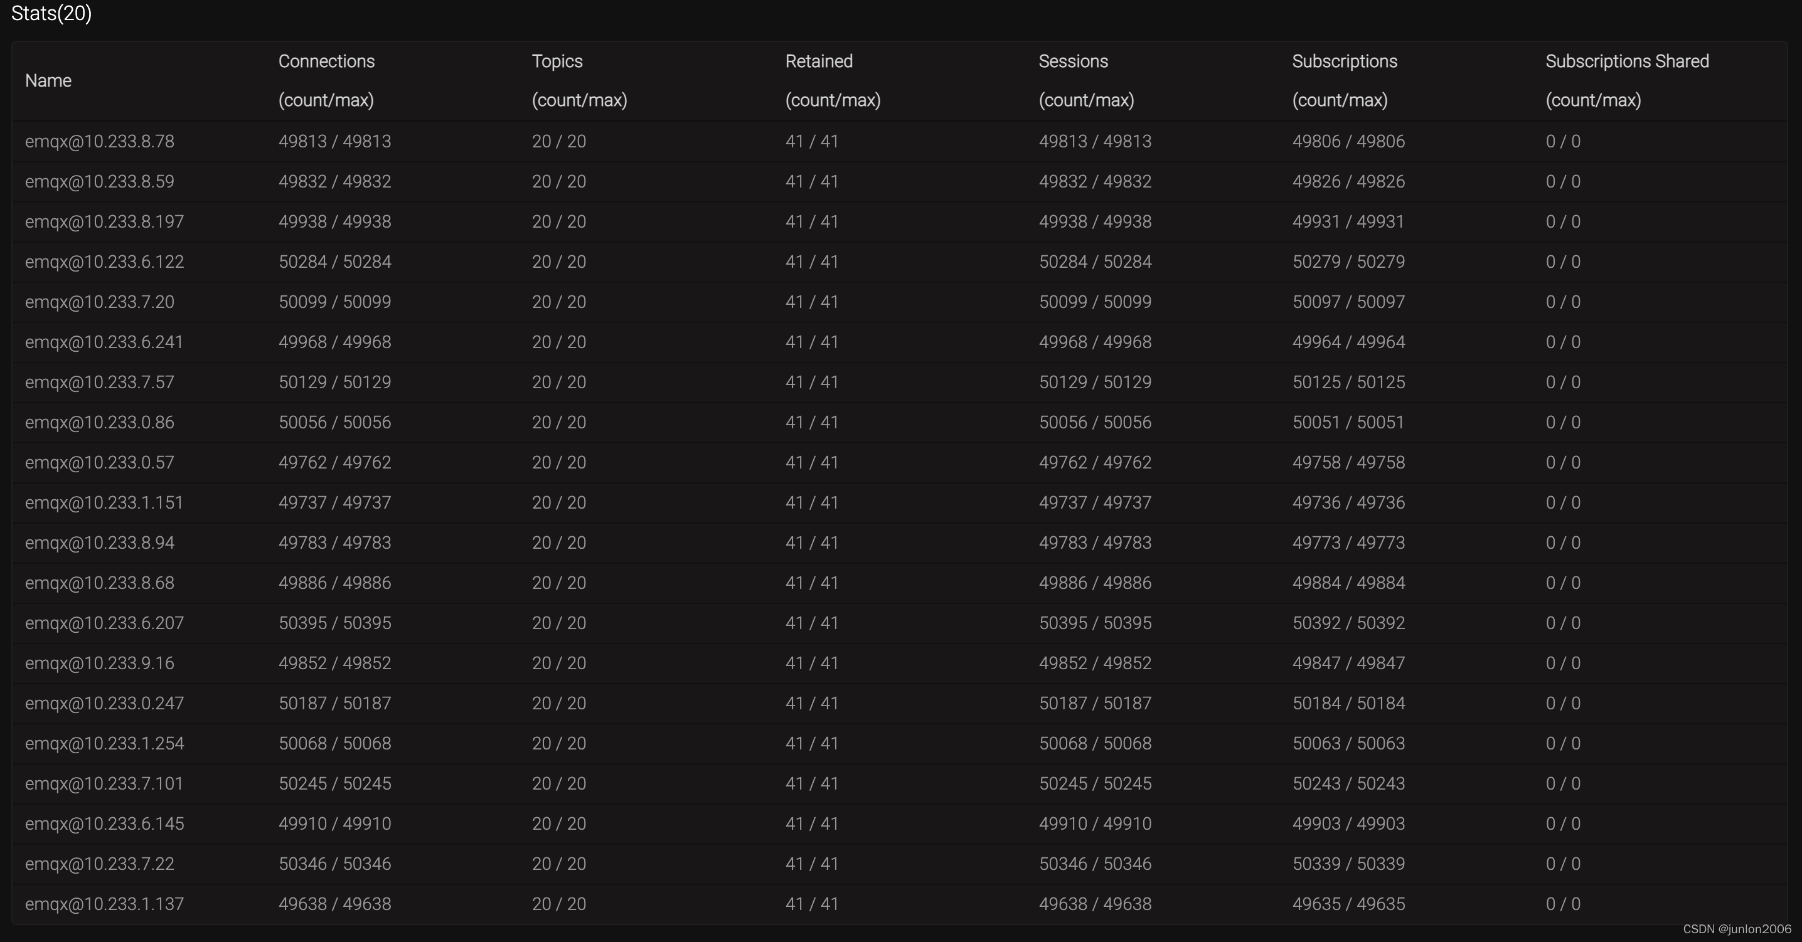Select the emqx@10.233.0.86 node name
1802x942 pixels.
(x=99, y=423)
